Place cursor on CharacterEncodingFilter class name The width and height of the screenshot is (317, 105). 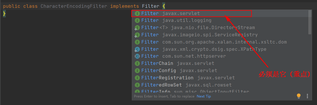74,6
